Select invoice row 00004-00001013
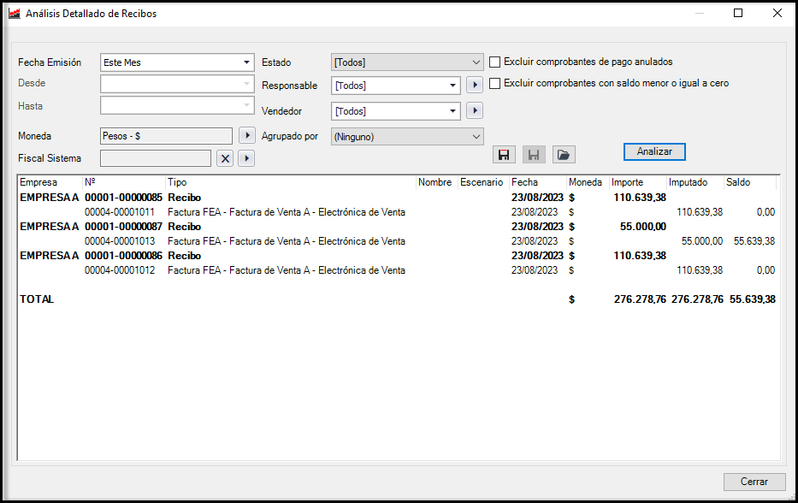Screen dimensions: 798x503 pyautogui.click(x=397, y=241)
